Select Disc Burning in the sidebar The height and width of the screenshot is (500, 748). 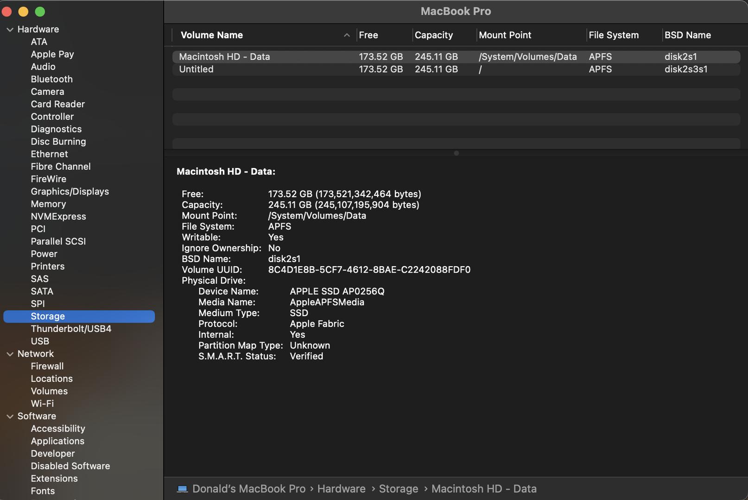point(58,142)
